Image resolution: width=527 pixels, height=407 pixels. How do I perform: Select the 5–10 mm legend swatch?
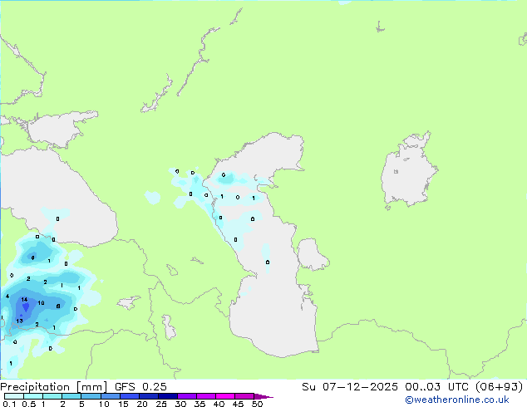coord(91,396)
